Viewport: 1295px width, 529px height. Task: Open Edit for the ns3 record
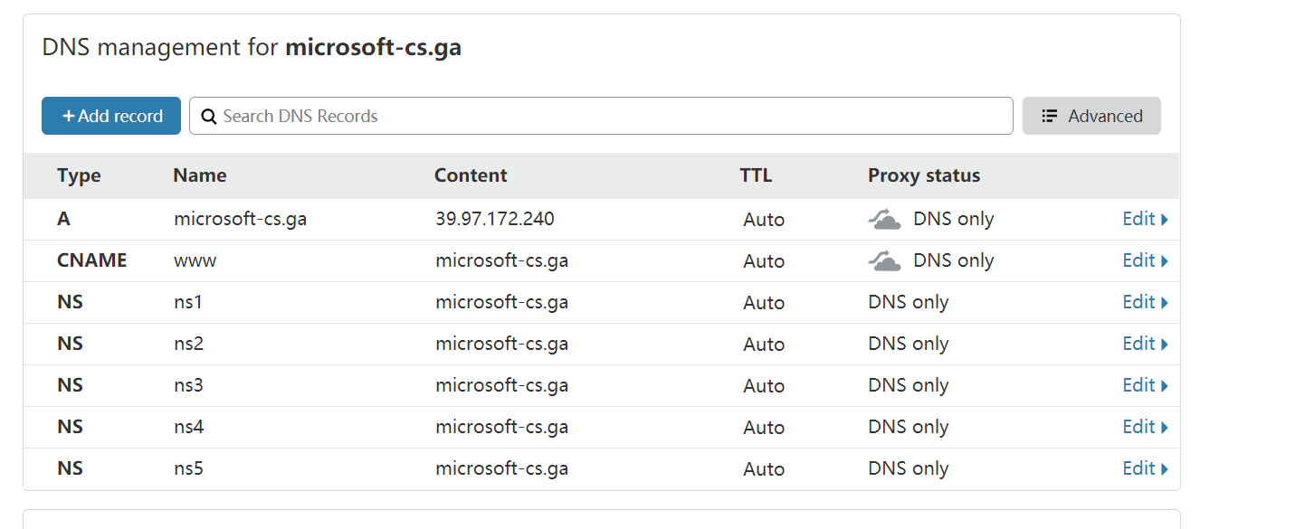[1145, 385]
